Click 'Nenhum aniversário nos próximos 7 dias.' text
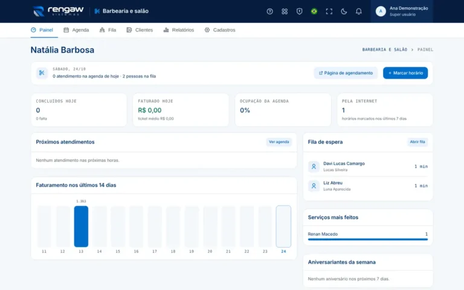Screen dimensions: 464x290 349,279
